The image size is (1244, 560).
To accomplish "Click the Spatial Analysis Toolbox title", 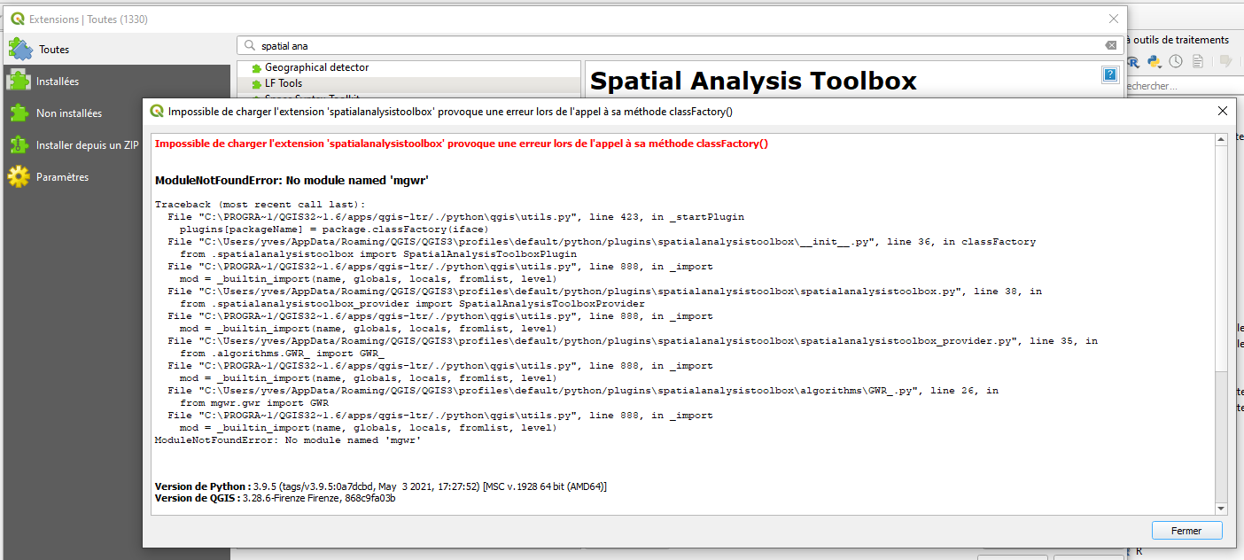I will [x=753, y=82].
